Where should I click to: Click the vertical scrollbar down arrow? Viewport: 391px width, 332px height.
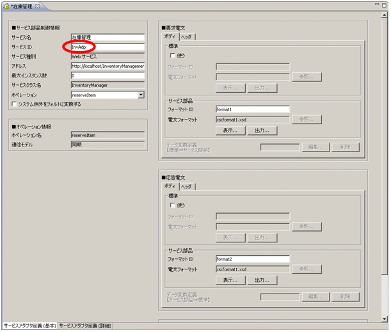point(384,319)
